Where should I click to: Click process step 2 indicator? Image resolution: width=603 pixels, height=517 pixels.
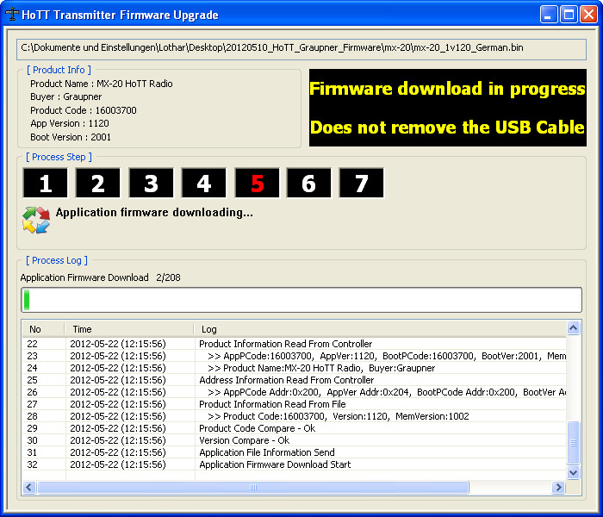(97, 184)
